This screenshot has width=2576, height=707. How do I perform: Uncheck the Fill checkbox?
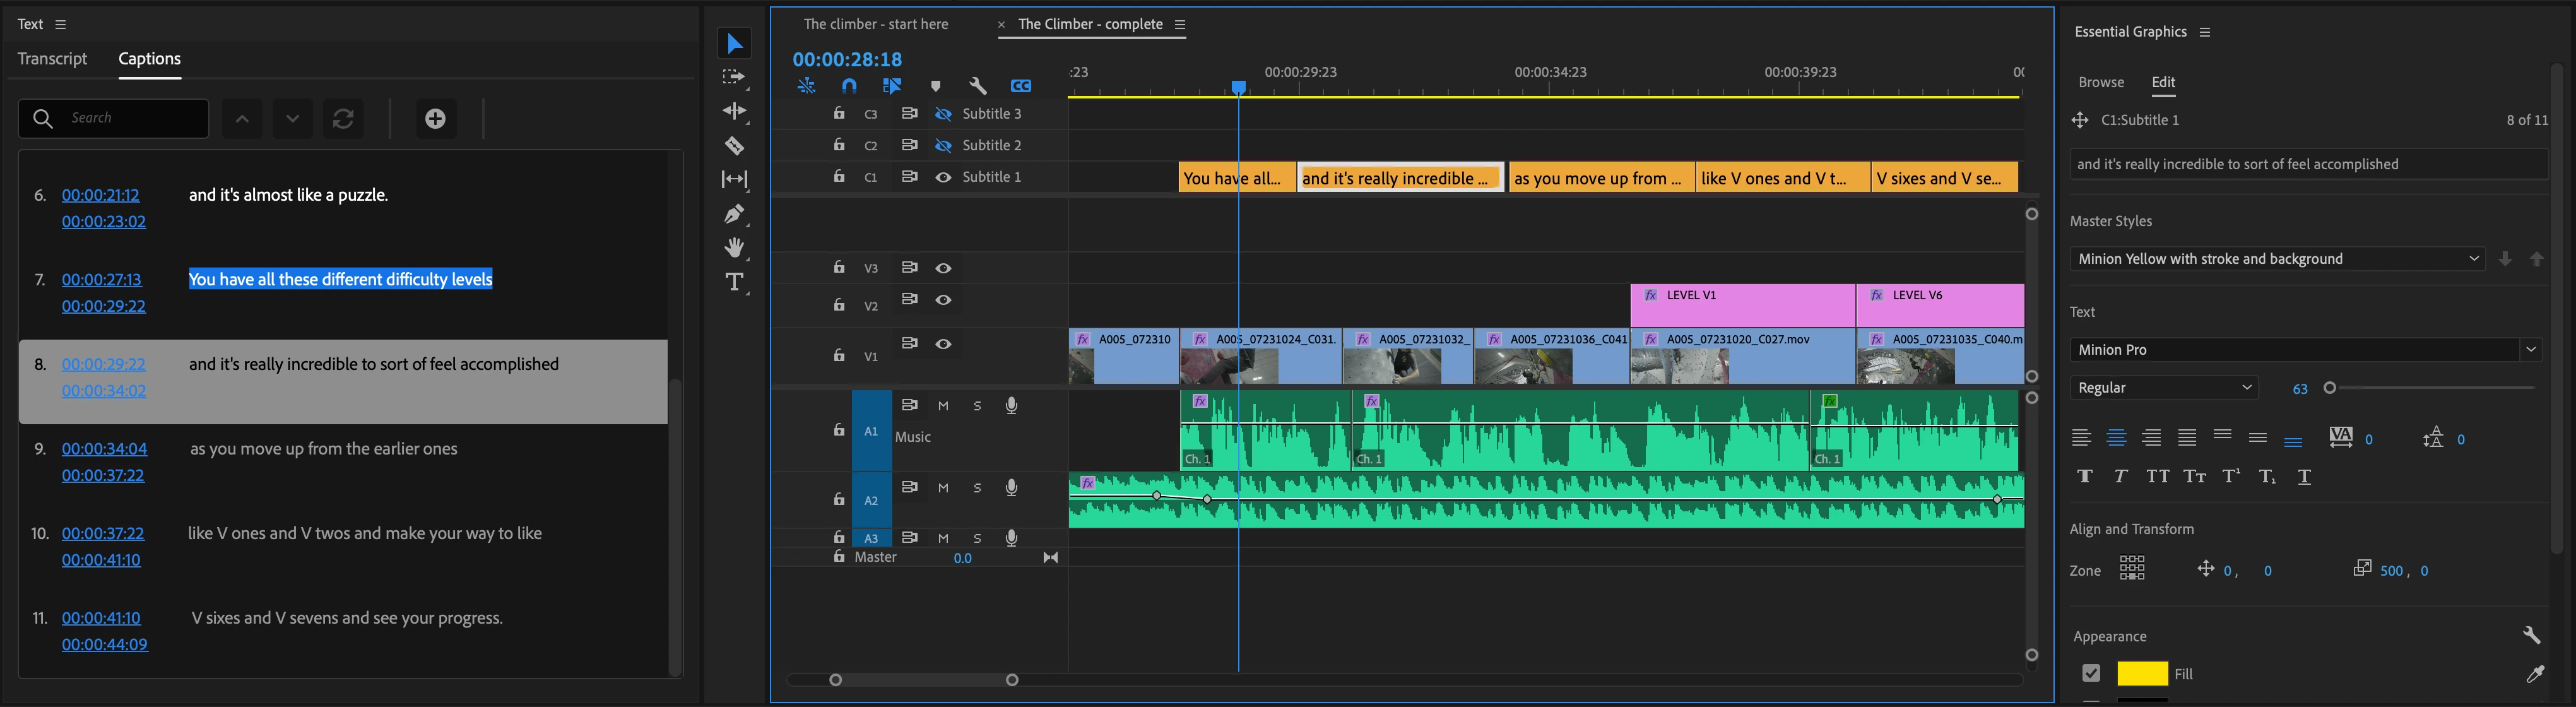(2091, 673)
